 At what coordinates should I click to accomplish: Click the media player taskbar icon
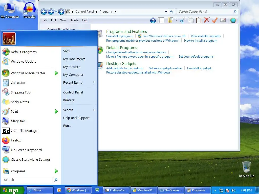(59, 190)
